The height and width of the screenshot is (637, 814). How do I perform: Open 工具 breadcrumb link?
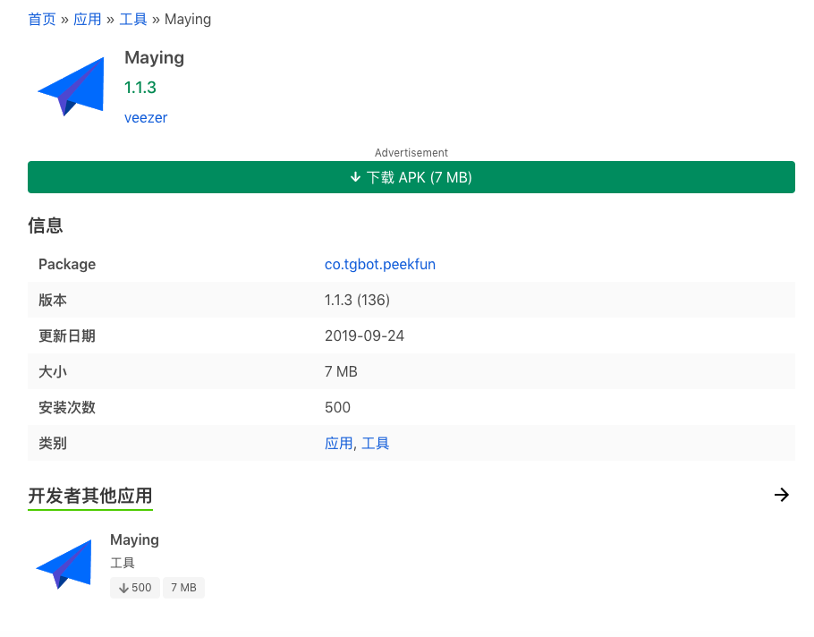point(133,20)
